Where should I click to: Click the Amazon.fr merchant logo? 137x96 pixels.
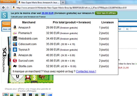15,27
